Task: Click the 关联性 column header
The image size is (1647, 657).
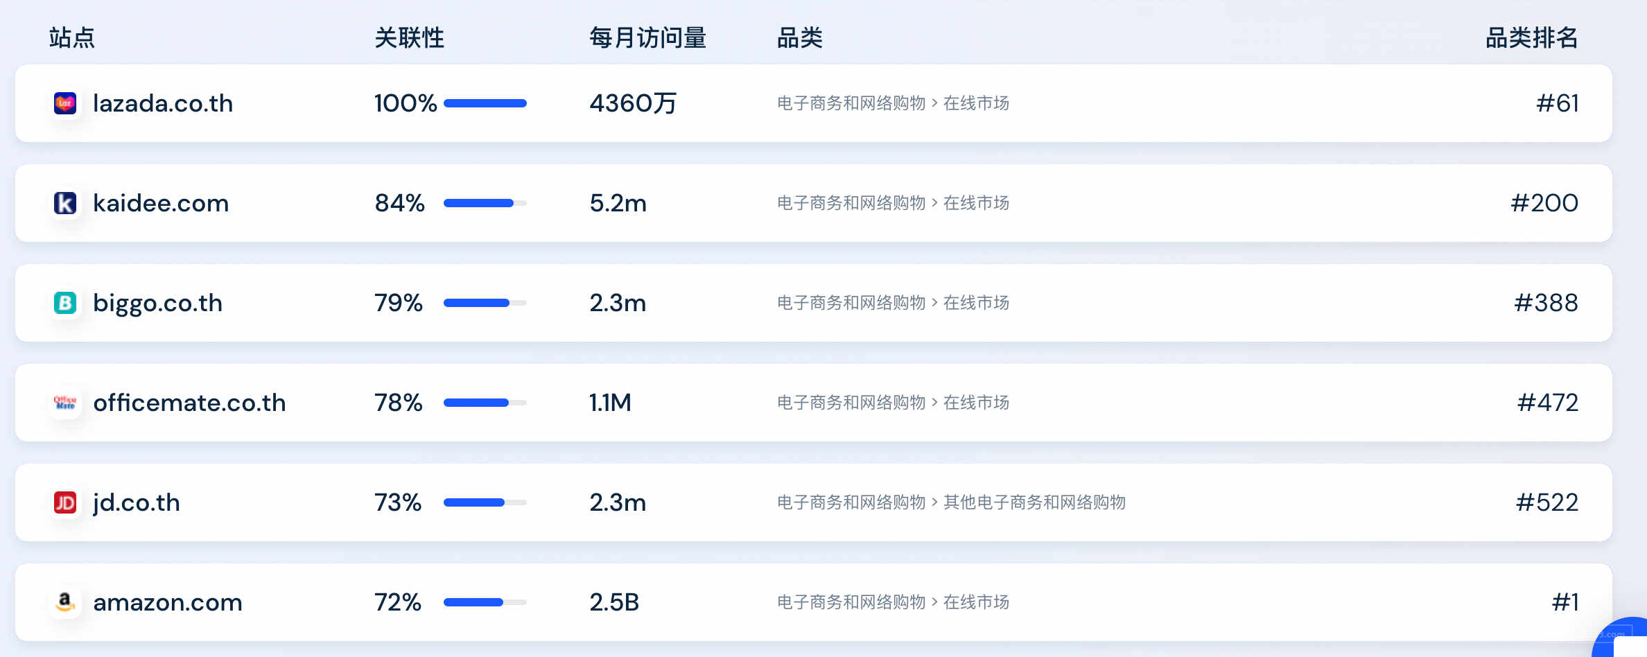Action: (x=409, y=37)
